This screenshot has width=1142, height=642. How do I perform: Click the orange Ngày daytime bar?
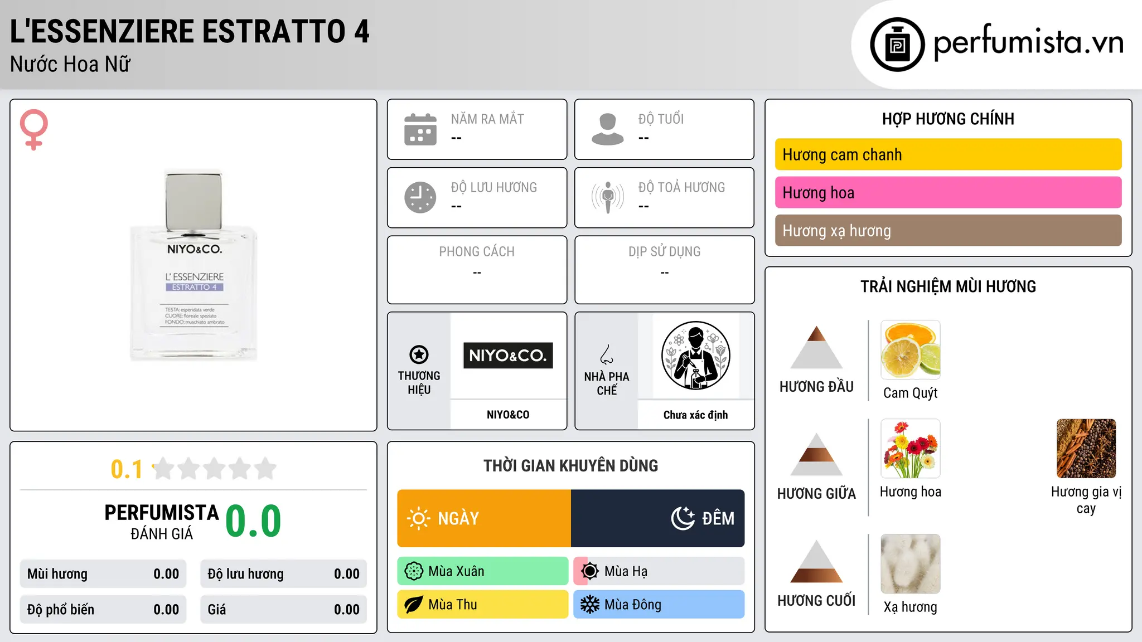(484, 518)
